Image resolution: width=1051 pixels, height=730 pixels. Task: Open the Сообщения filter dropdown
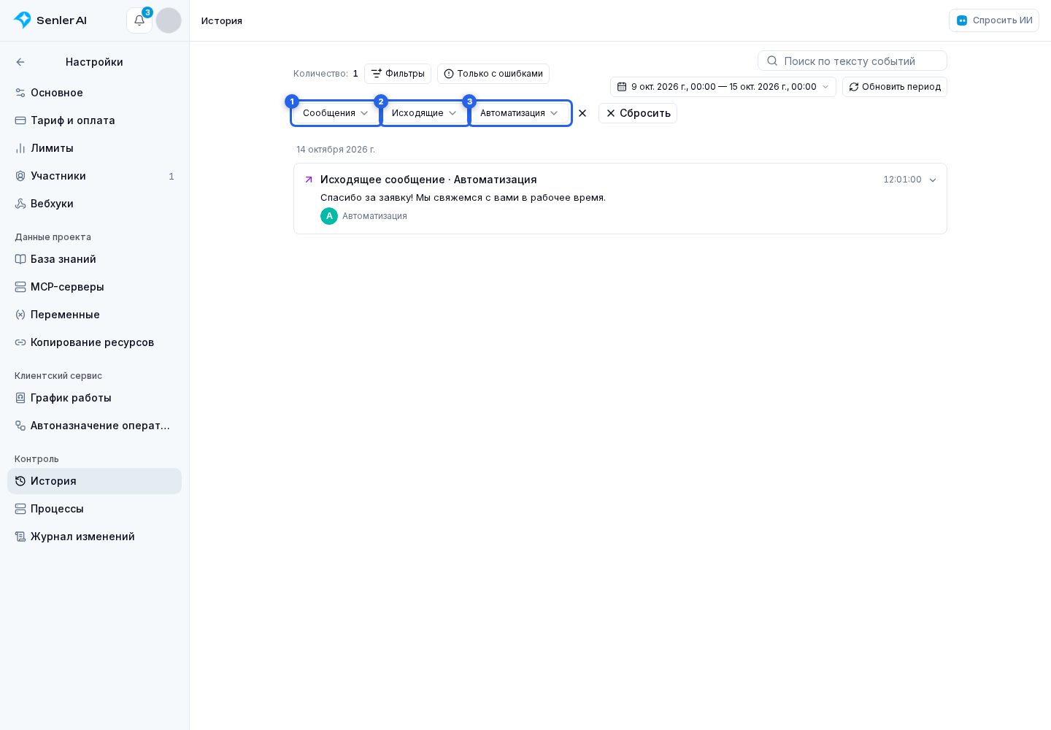tap(336, 113)
